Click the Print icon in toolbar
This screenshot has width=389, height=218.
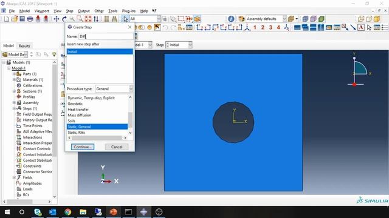30,19
